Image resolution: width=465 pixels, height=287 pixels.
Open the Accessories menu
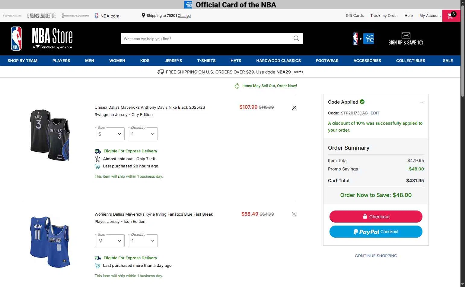(367, 61)
